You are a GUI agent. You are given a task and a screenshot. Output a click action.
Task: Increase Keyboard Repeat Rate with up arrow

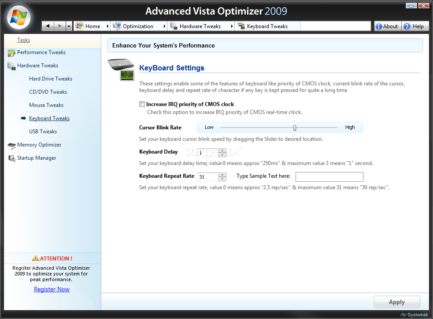222,175
